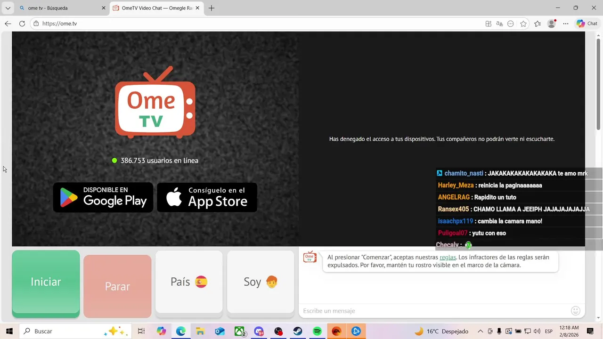
Task: Open the notification center icon
Action: coord(590,331)
